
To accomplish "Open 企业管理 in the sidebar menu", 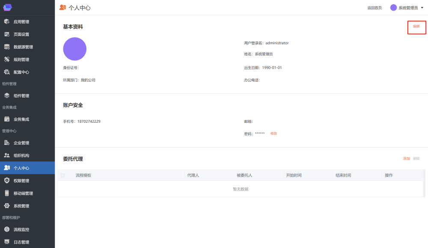I will tap(21, 143).
